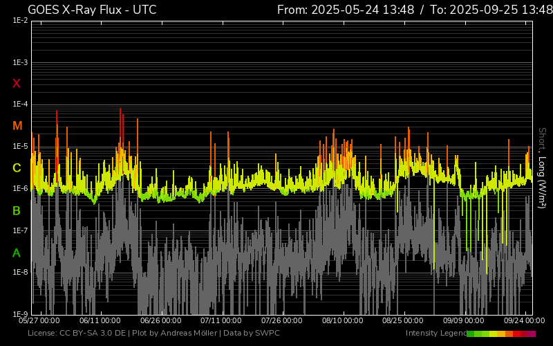
Task: Click the 08/25 00:00 x-axis label
Action: pos(403,321)
